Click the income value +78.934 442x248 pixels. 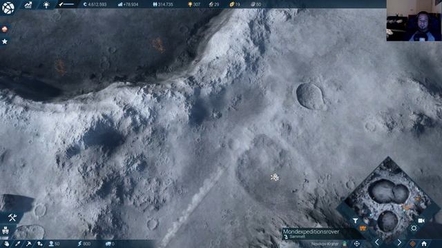tap(128, 5)
